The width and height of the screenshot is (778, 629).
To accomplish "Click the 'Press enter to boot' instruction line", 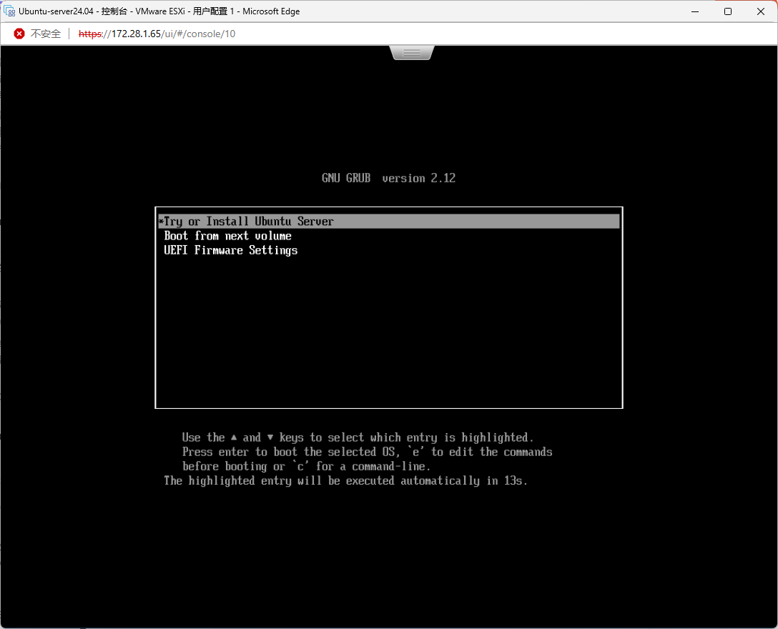I will click(367, 452).
